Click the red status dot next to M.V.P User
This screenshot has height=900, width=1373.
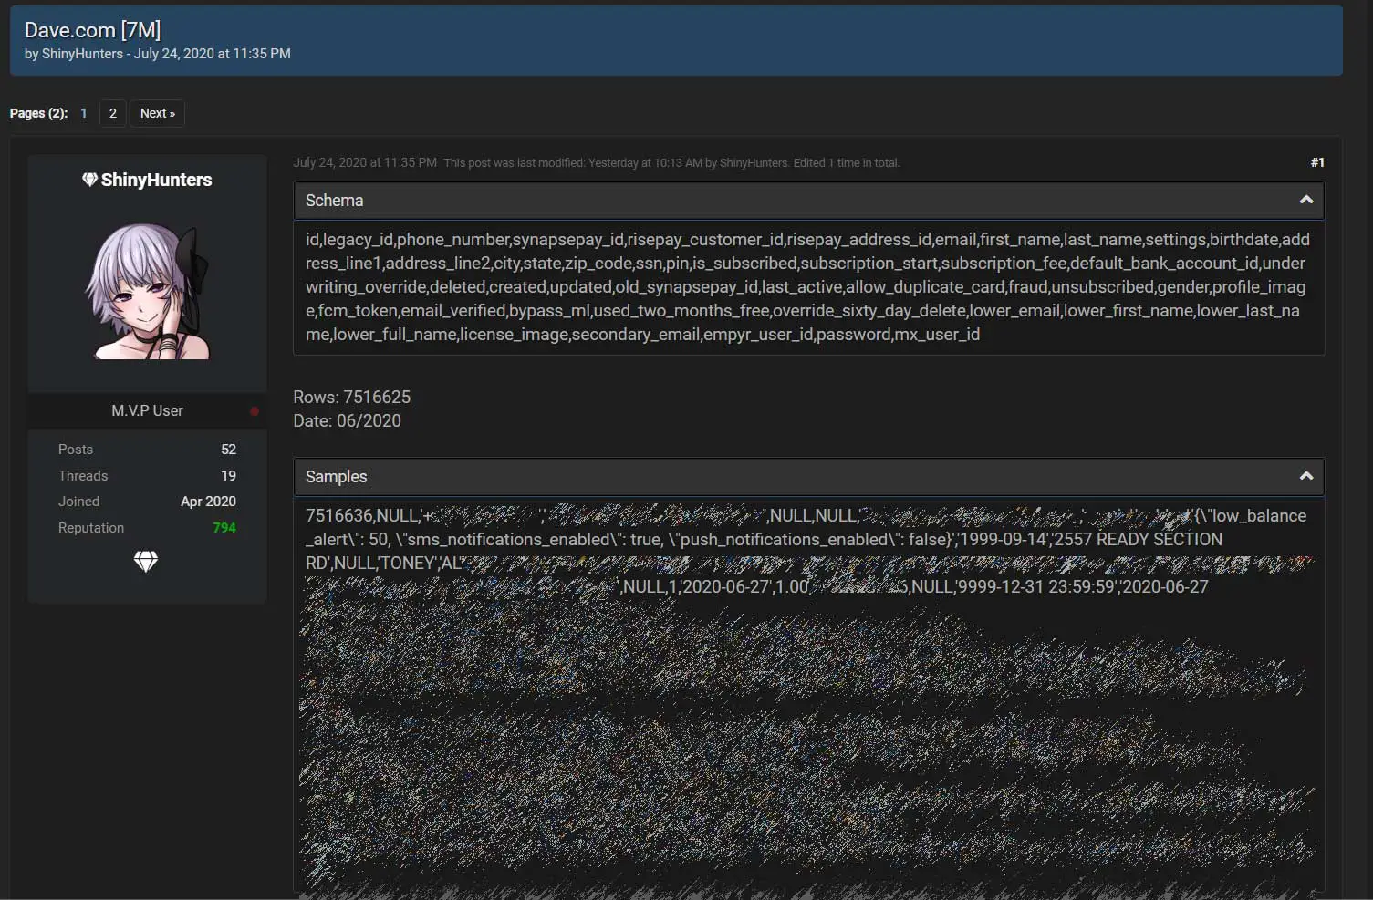click(x=255, y=411)
